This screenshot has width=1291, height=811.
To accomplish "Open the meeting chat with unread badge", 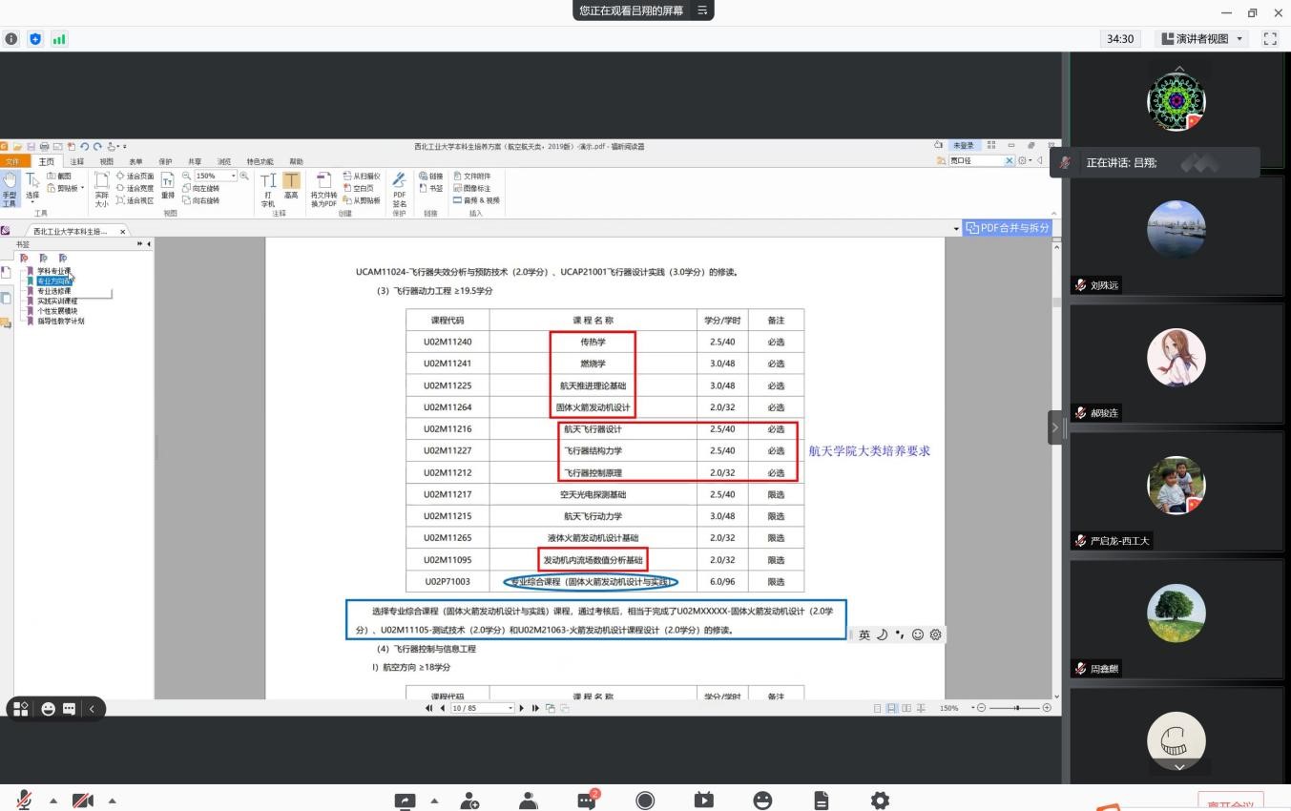I will pos(586,801).
